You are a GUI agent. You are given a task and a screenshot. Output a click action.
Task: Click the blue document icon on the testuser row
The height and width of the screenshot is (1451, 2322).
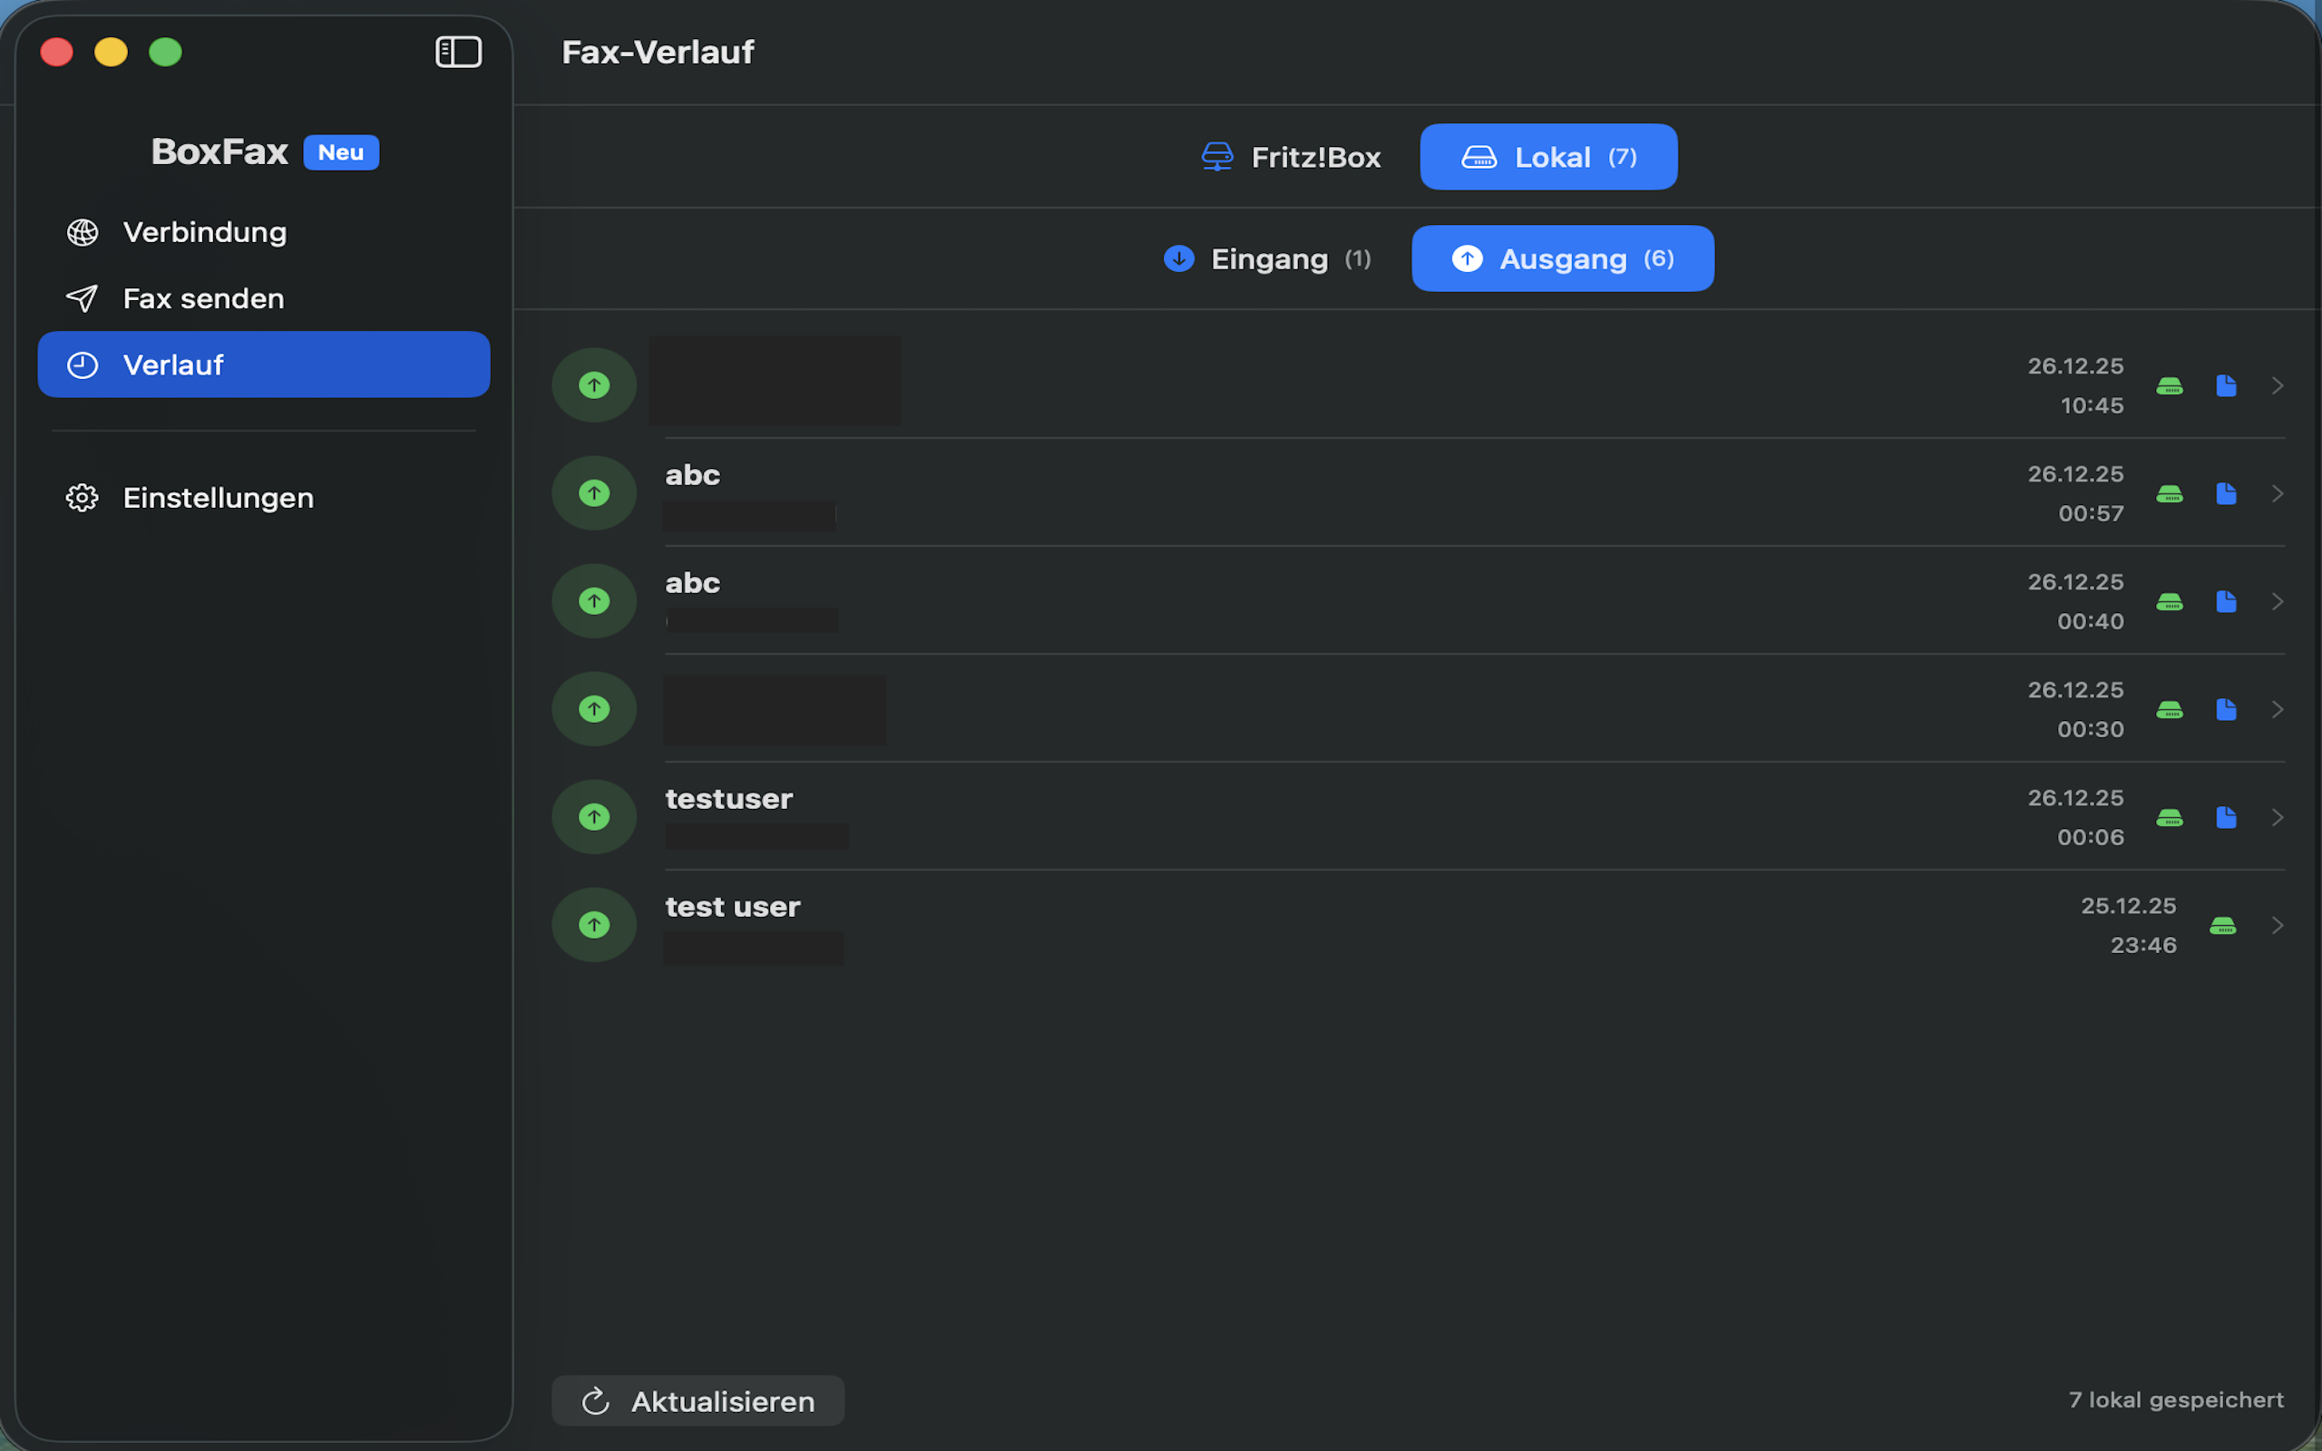click(2226, 817)
